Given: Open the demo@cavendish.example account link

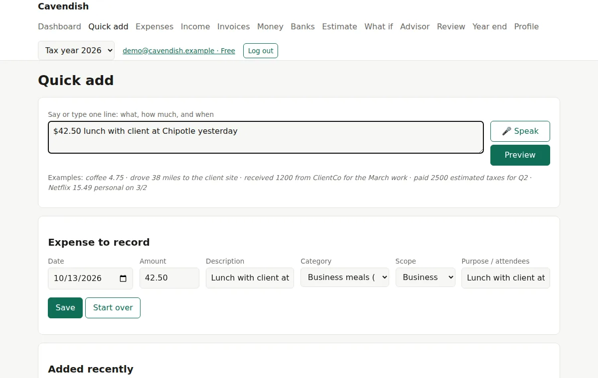Looking at the screenshot, I should [179, 51].
